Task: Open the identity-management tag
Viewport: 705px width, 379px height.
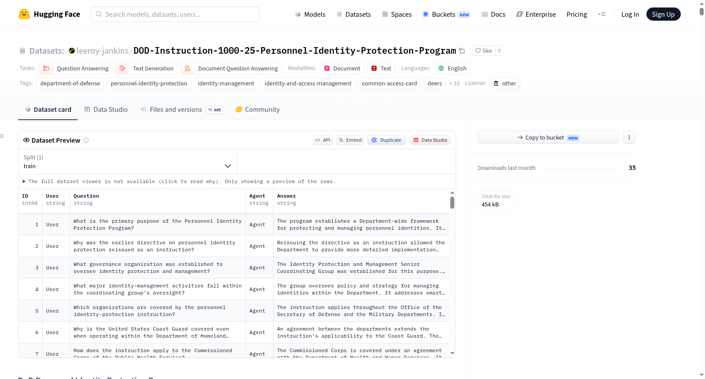Action: tap(226, 83)
